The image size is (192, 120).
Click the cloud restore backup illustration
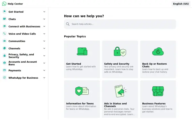pyautogui.click(x=158, y=52)
